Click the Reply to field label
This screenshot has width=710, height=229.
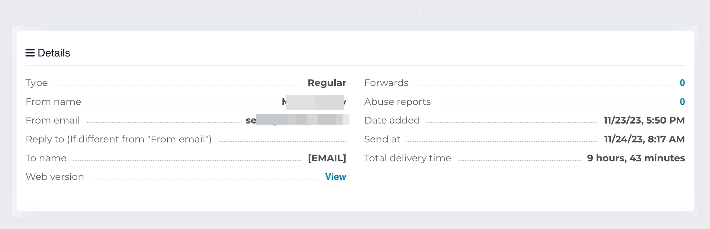119,139
